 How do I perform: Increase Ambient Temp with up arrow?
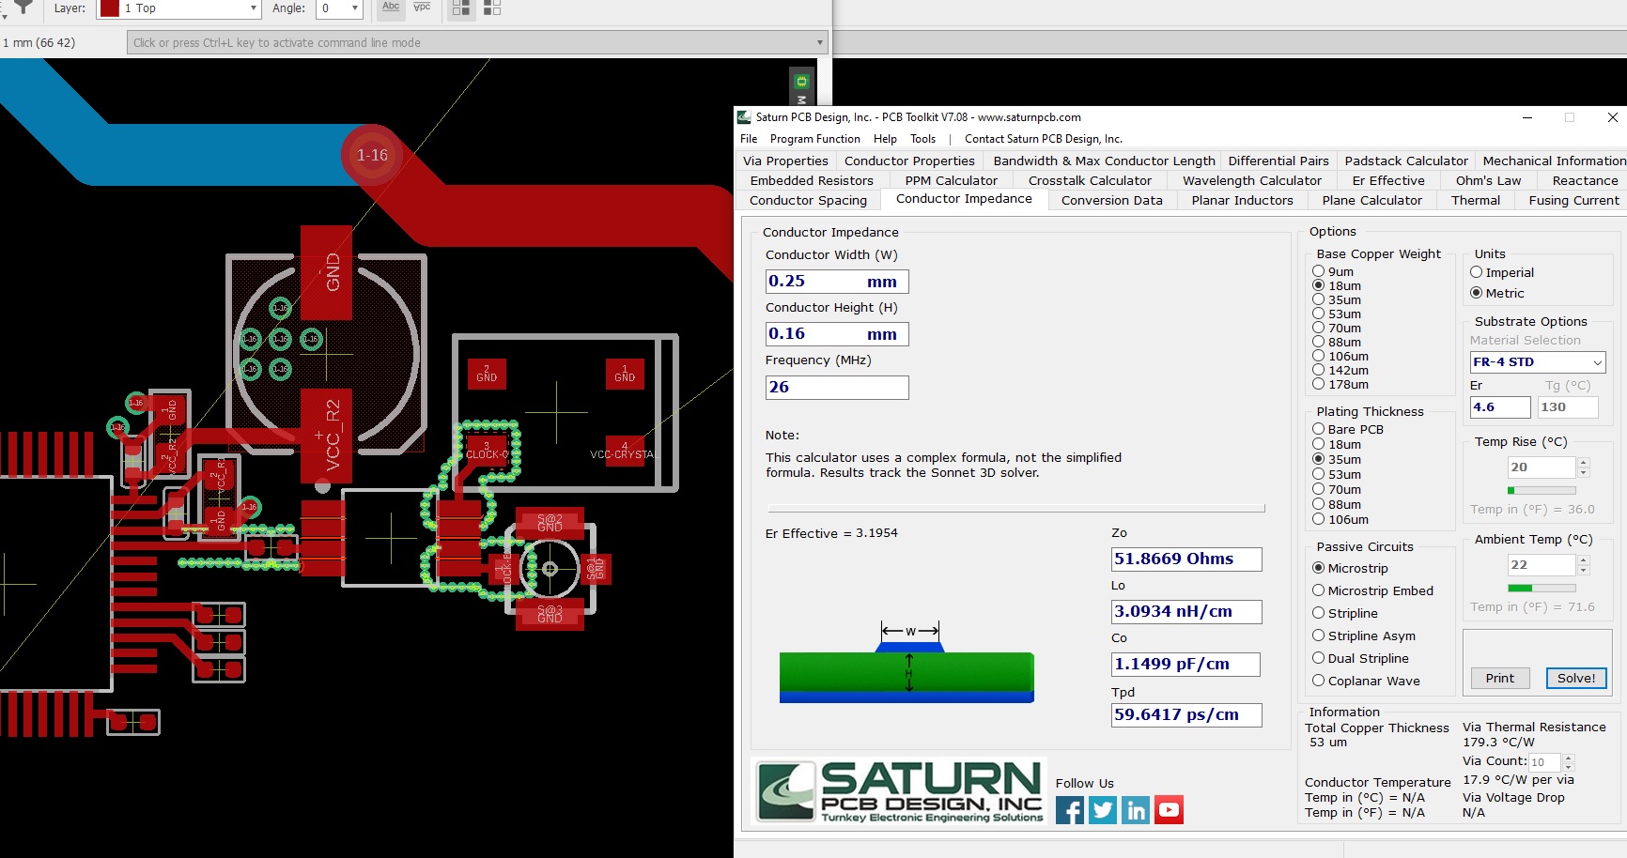pos(1584,559)
